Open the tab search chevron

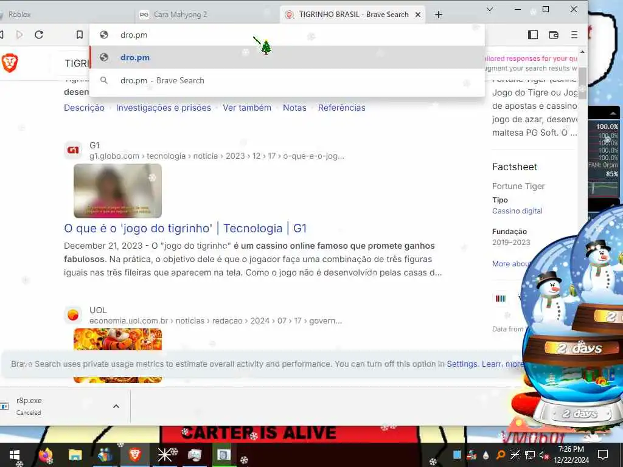(x=490, y=9)
